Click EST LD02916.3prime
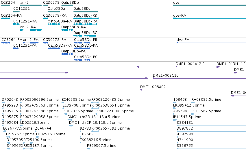The width and height of the screenshot is (246, 150). coord(51,134)
